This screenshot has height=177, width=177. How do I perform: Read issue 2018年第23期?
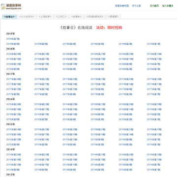(x=42, y=54)
